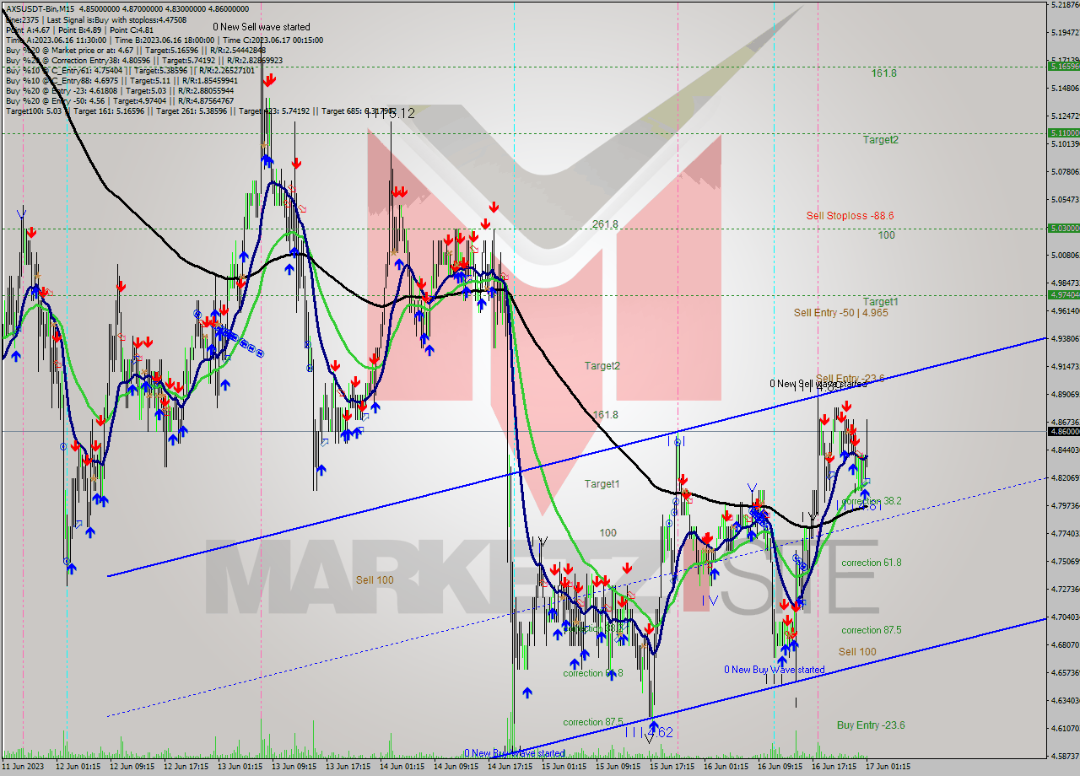Click the 5.0547 price axis value
This screenshot has width=1080, height=776.
tap(1064, 200)
